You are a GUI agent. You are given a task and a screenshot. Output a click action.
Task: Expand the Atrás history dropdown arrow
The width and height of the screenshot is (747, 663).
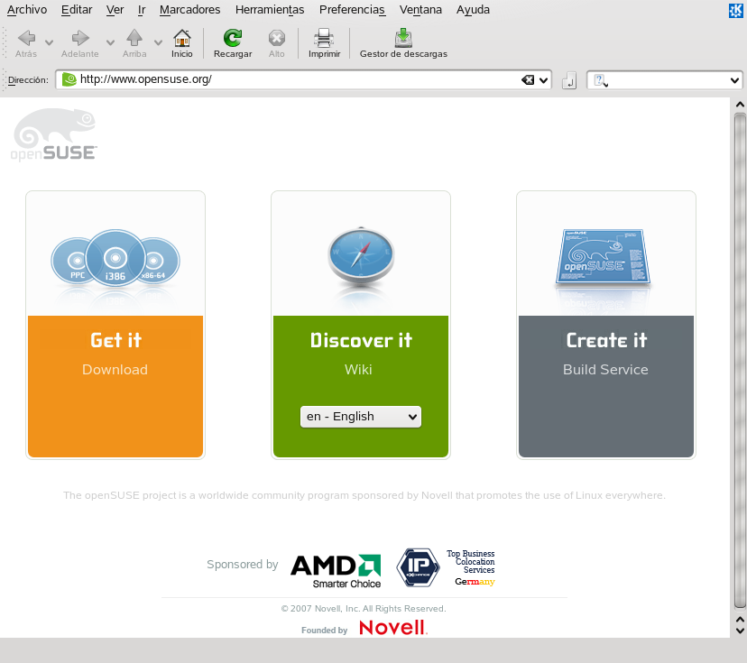50,41
